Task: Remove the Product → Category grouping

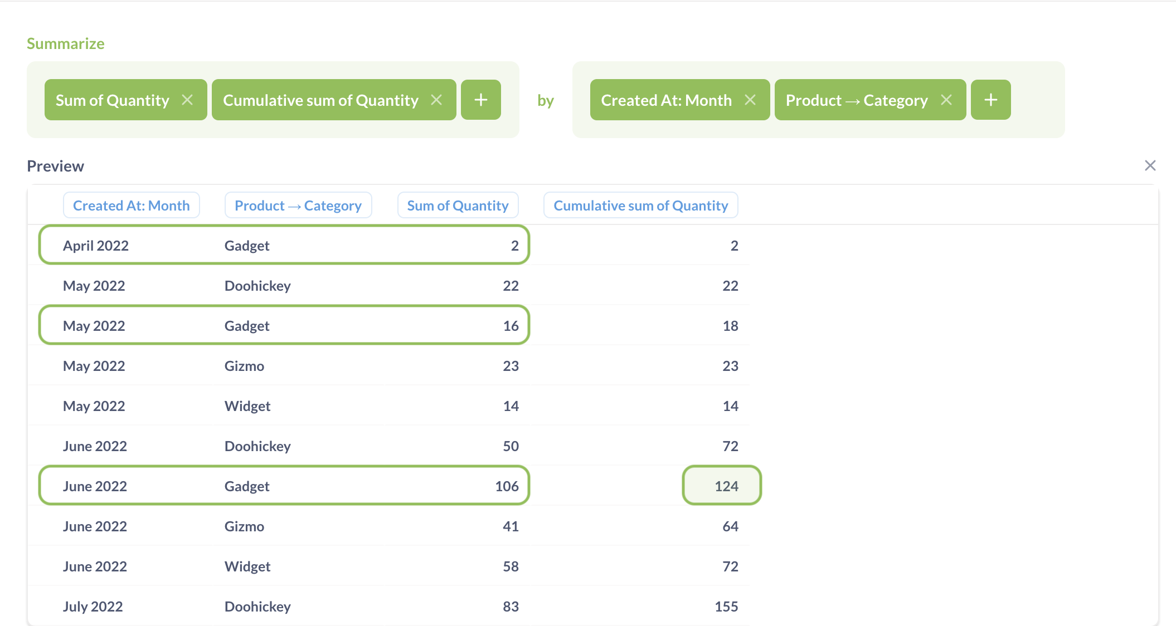Action: tap(946, 100)
